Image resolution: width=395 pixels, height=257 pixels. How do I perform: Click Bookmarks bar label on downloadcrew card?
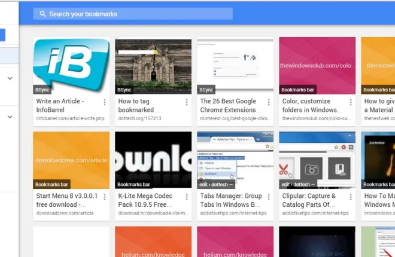point(51,184)
